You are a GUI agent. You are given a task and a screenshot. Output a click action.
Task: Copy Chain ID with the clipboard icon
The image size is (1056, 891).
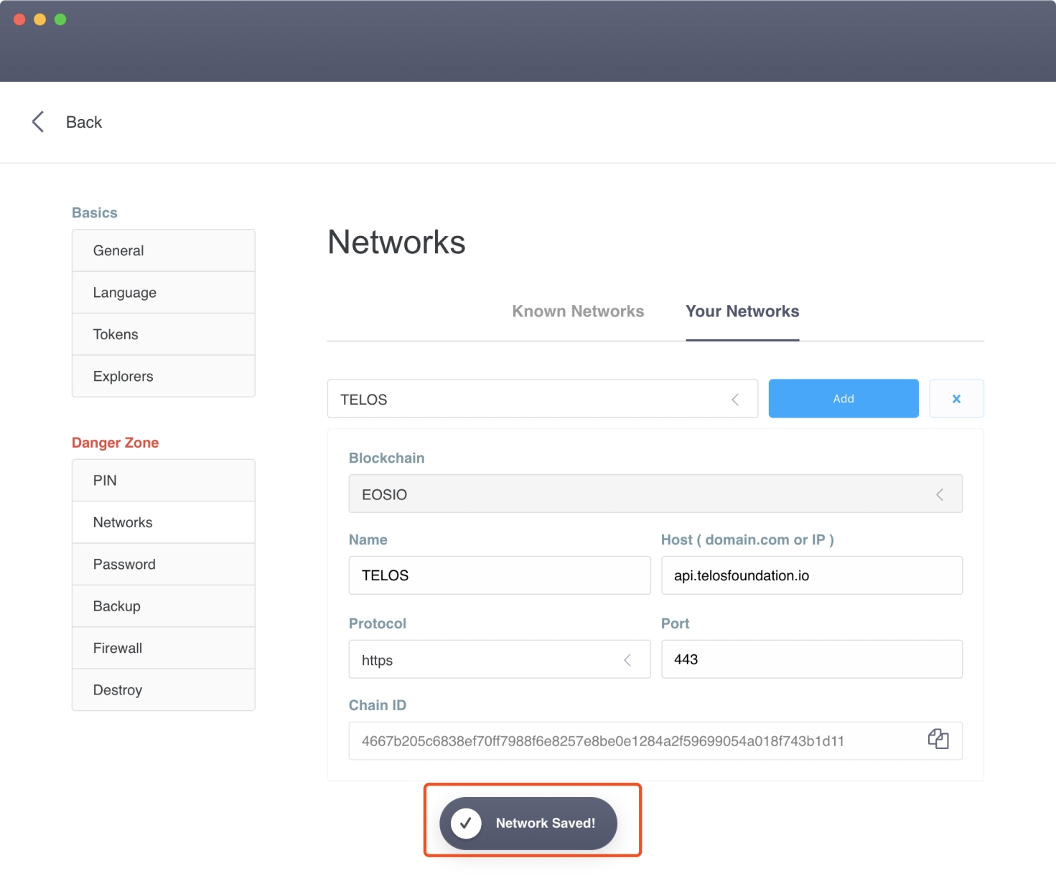tap(938, 739)
